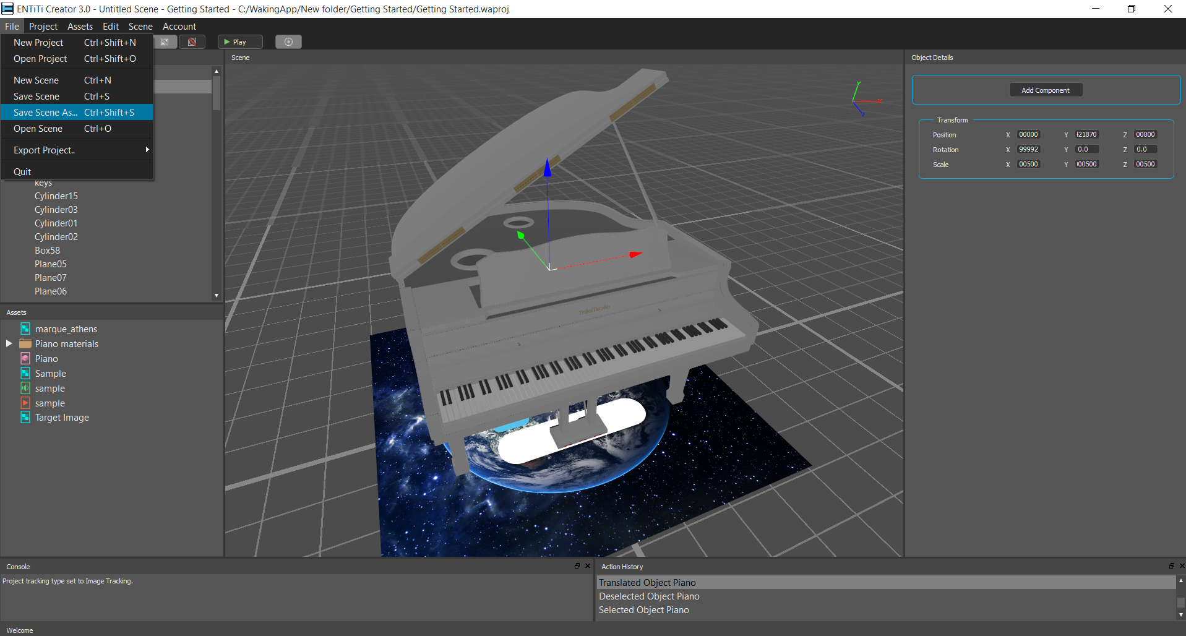Viewport: 1186px width, 636px height.
Task: Select 'Deselected Object Piano' history entry
Action: pos(886,596)
